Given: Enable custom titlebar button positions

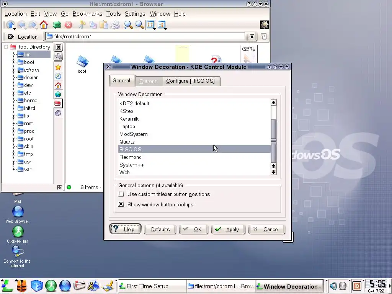Looking at the screenshot, I should [x=121, y=194].
